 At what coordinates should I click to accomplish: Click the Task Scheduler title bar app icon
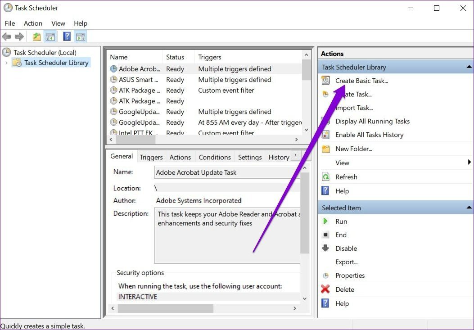point(8,8)
